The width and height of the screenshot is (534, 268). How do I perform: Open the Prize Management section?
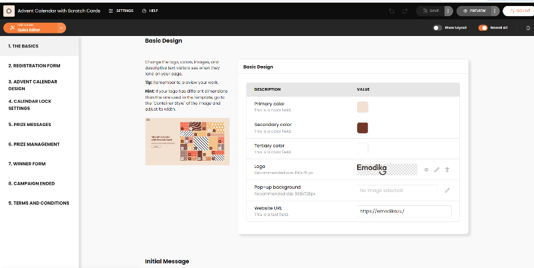click(34, 144)
